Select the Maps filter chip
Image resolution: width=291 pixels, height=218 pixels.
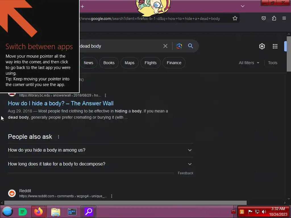pyautogui.click(x=130, y=63)
